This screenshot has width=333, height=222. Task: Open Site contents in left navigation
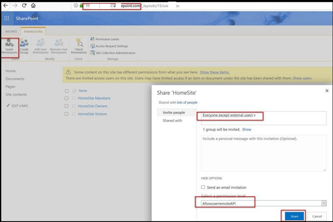click(x=16, y=94)
